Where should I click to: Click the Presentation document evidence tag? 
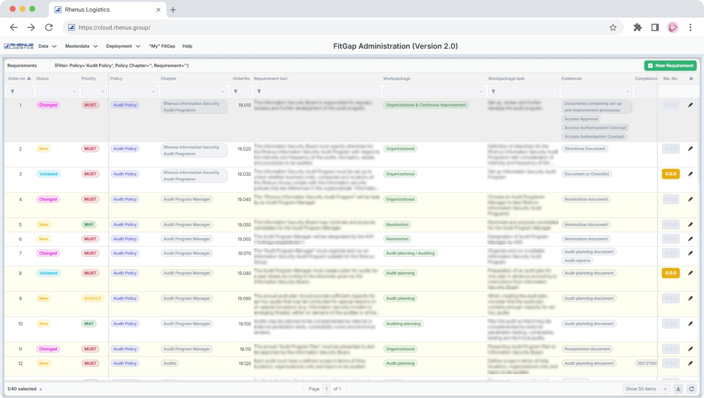pos(587,349)
